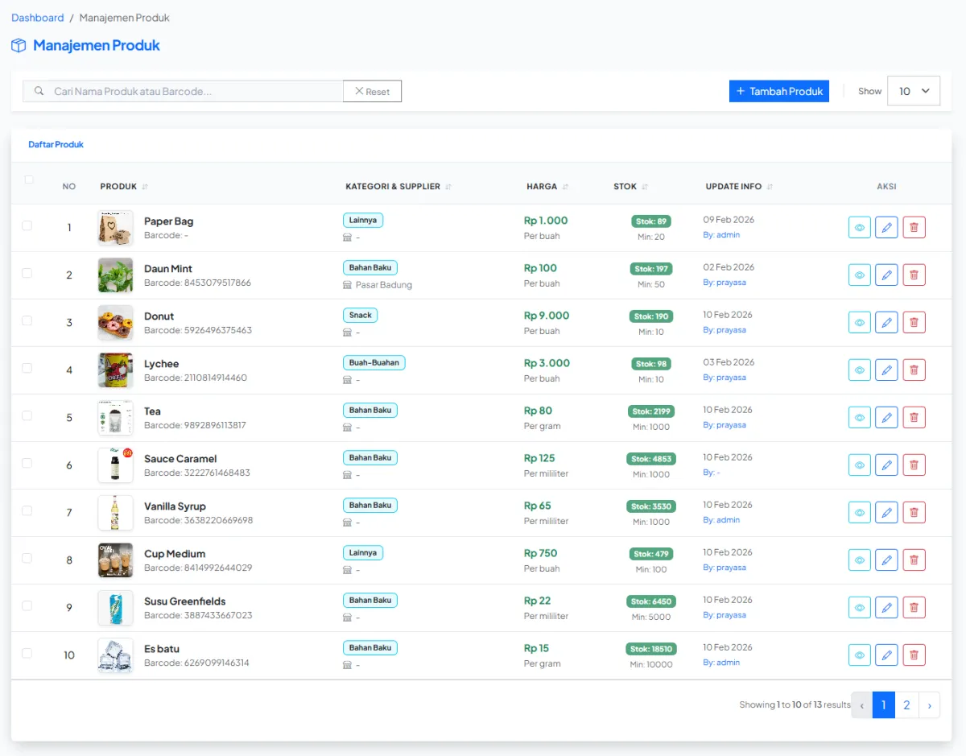Open edit for Susu Greenfields
This screenshot has height=756, width=966.
(886, 608)
